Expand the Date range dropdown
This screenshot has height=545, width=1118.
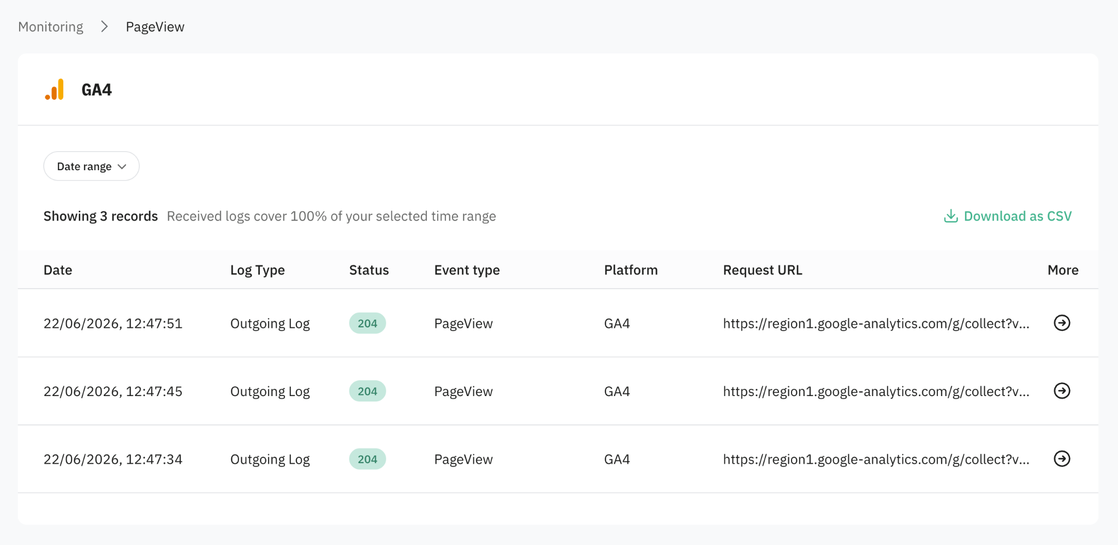pyautogui.click(x=91, y=166)
